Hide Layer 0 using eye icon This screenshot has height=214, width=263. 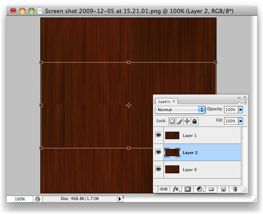tap(158, 169)
